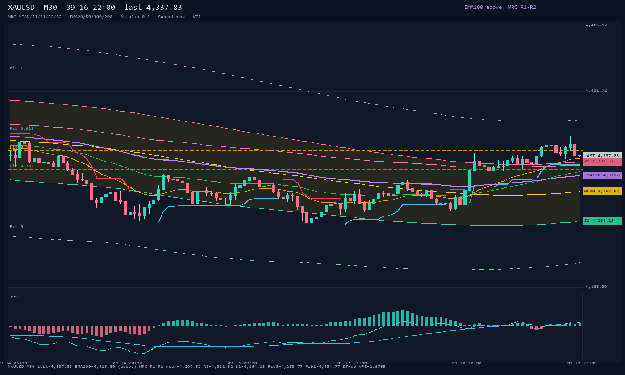Click the 09-14 20:30 time axis label

click(128, 363)
